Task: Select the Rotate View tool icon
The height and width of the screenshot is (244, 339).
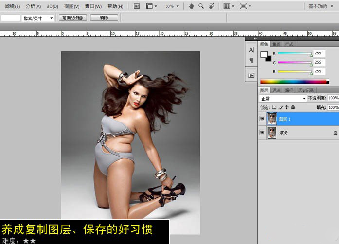Action: [211, 6]
